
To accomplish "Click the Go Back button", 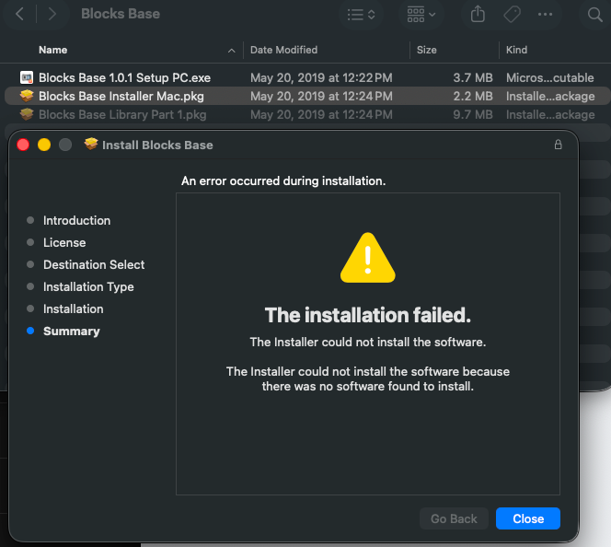I will tap(454, 518).
